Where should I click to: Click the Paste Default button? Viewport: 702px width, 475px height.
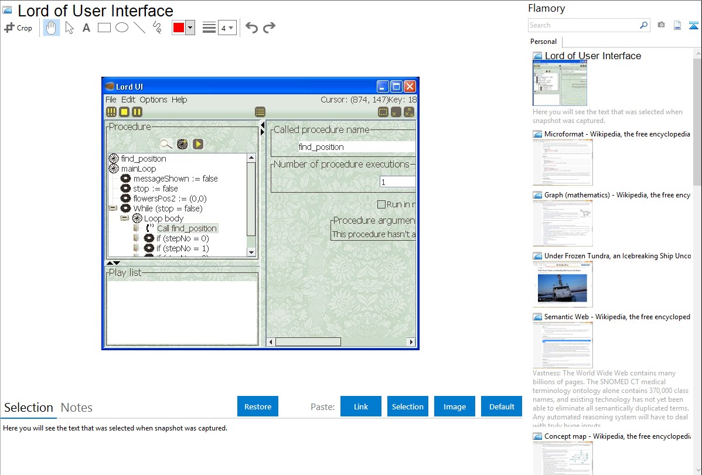(502, 406)
